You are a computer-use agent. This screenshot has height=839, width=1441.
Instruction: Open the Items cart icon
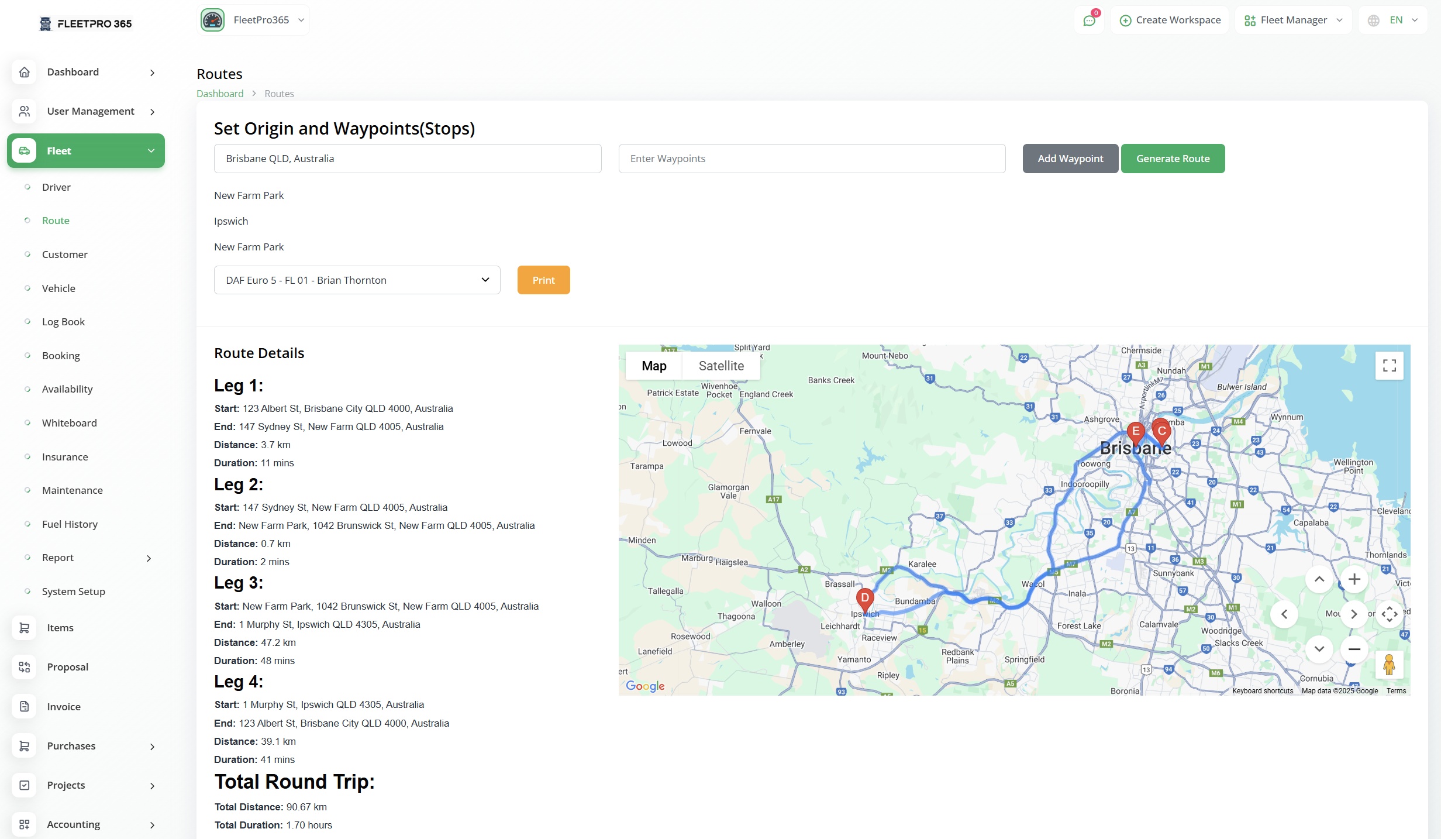click(x=24, y=628)
